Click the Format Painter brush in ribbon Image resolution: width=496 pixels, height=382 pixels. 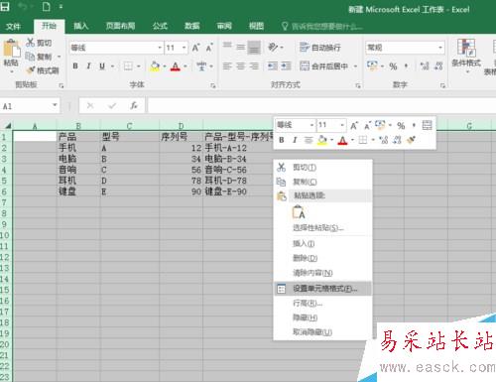click(31, 70)
